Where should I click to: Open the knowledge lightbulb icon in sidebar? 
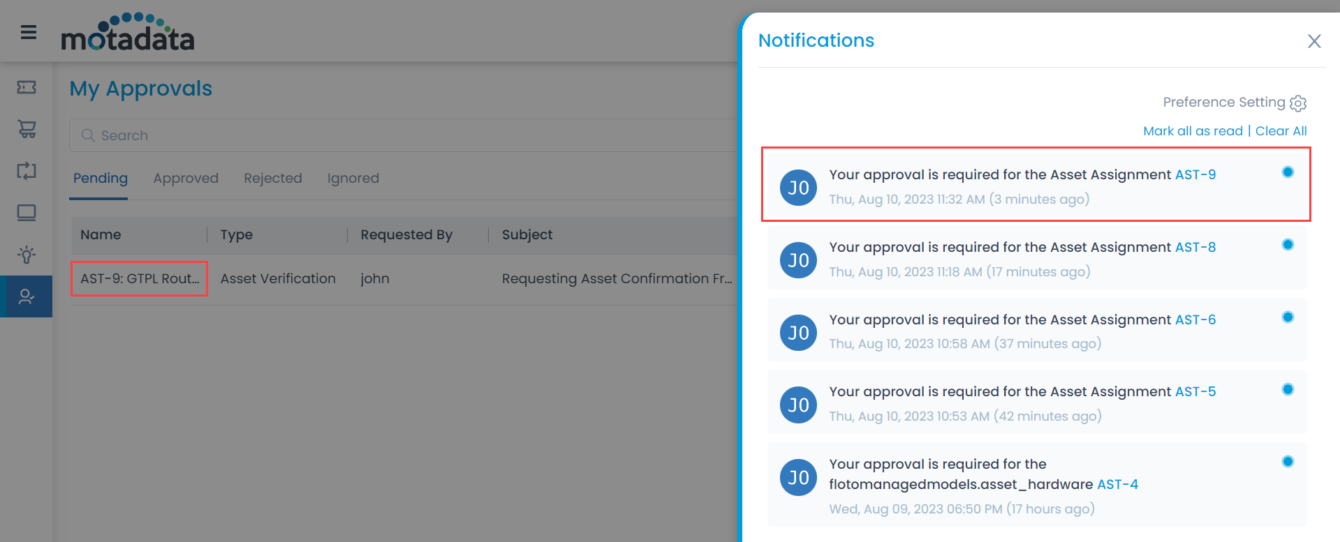point(26,255)
